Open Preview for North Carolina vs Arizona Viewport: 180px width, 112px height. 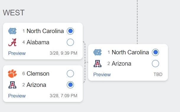click(x=102, y=74)
